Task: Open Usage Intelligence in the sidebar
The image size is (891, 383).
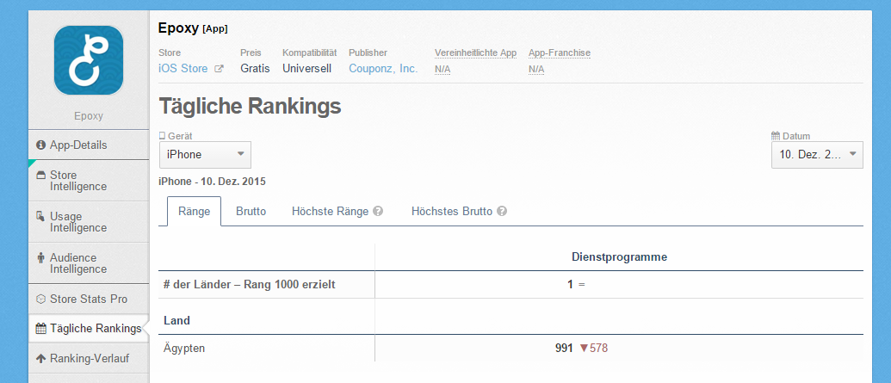Action: pos(89,222)
